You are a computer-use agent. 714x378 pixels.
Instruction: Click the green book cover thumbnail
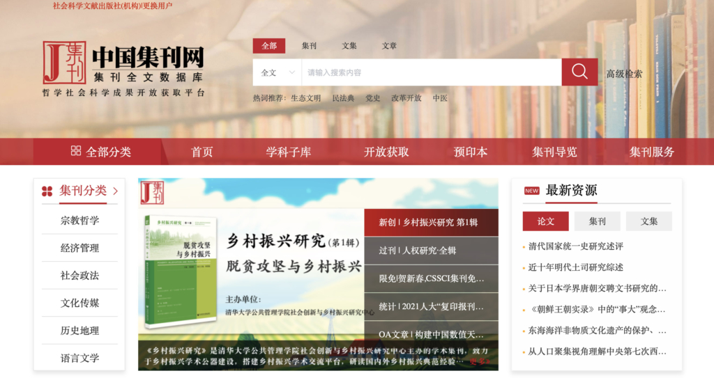pyautogui.click(x=181, y=272)
